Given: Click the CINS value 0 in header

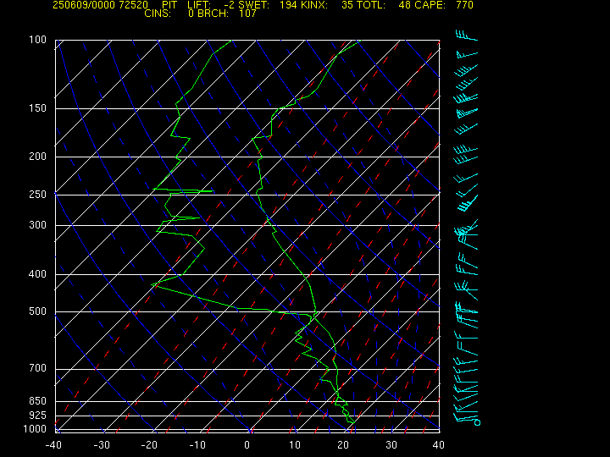Looking at the screenshot, I should (x=191, y=14).
